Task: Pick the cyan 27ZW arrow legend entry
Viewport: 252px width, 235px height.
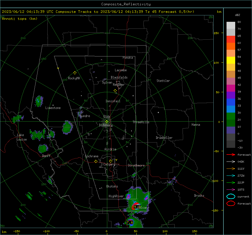Action: tap(231, 176)
